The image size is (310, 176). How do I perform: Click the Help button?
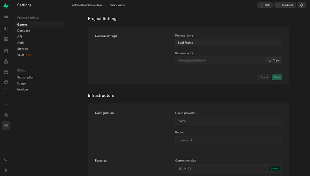pos(265,5)
